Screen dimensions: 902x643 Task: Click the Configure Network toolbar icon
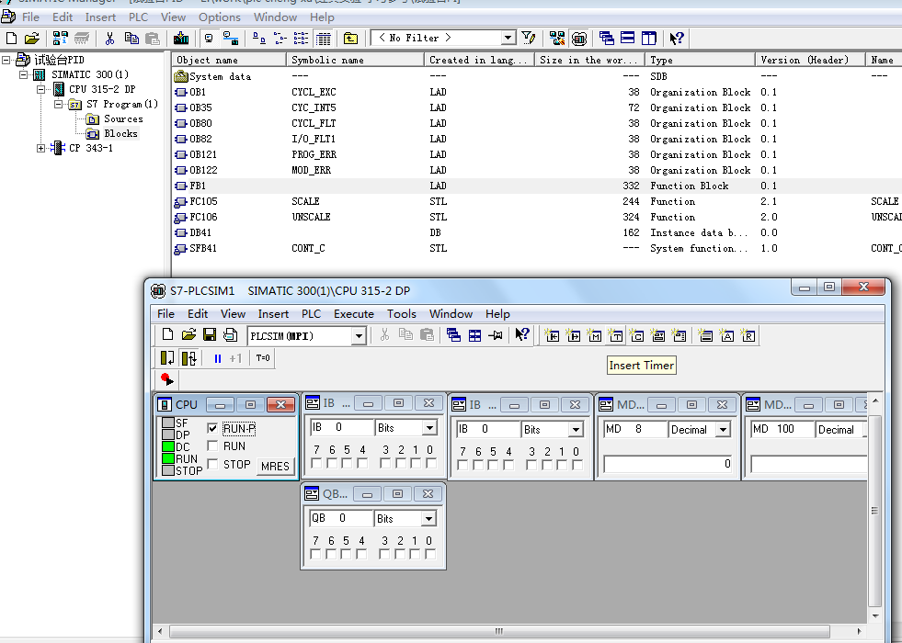pyautogui.click(x=557, y=39)
